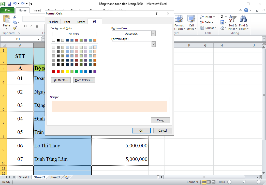Viewport: 266px width, 185px height.
Task: Open the Pattern Style dropdown
Action: [153, 44]
